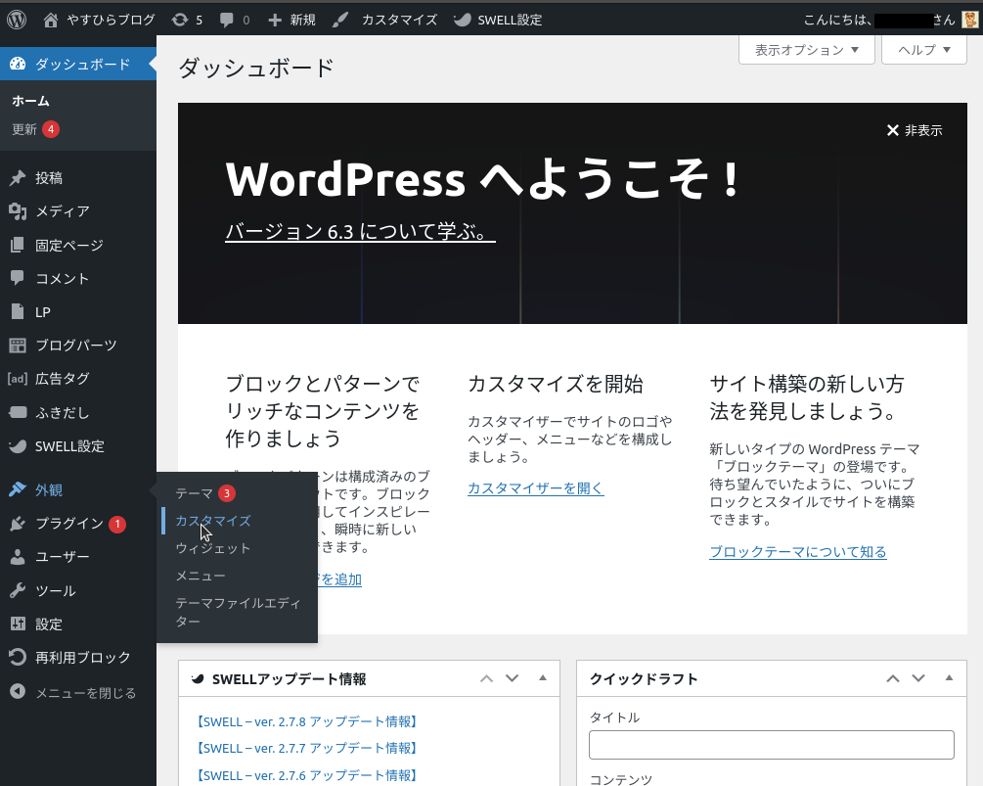Viewport: 983px width, 786px height.
Task: Move クイックドラフト panel up
Action: click(893, 678)
